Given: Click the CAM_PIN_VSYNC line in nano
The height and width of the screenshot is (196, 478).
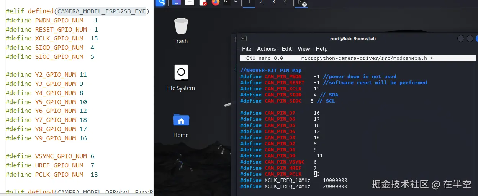Looking at the screenshot, I should point(278,162).
